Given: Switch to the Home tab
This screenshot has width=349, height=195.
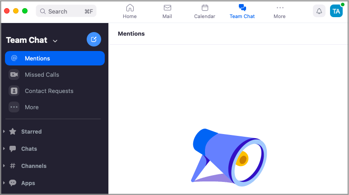Looking at the screenshot, I should pos(130,11).
